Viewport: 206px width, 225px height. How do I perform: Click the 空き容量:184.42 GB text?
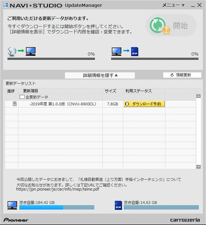click(37, 202)
